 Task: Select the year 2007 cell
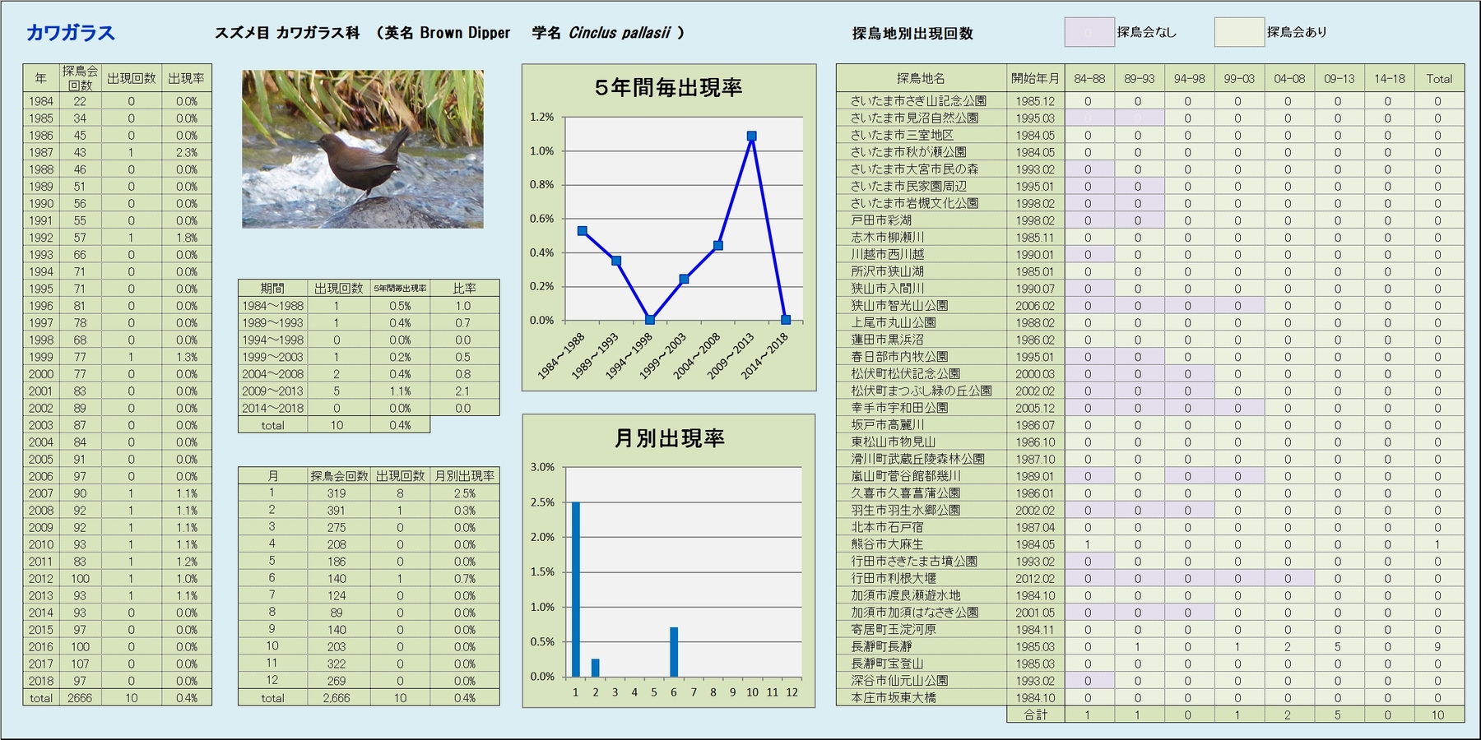click(40, 494)
